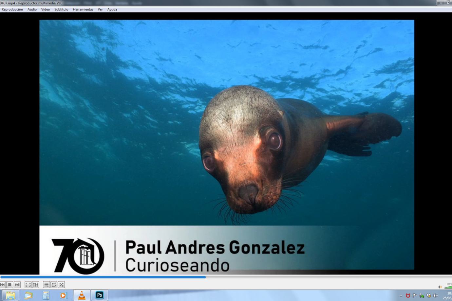
Task: Click the Ayuda menu item
Action: pos(112,9)
